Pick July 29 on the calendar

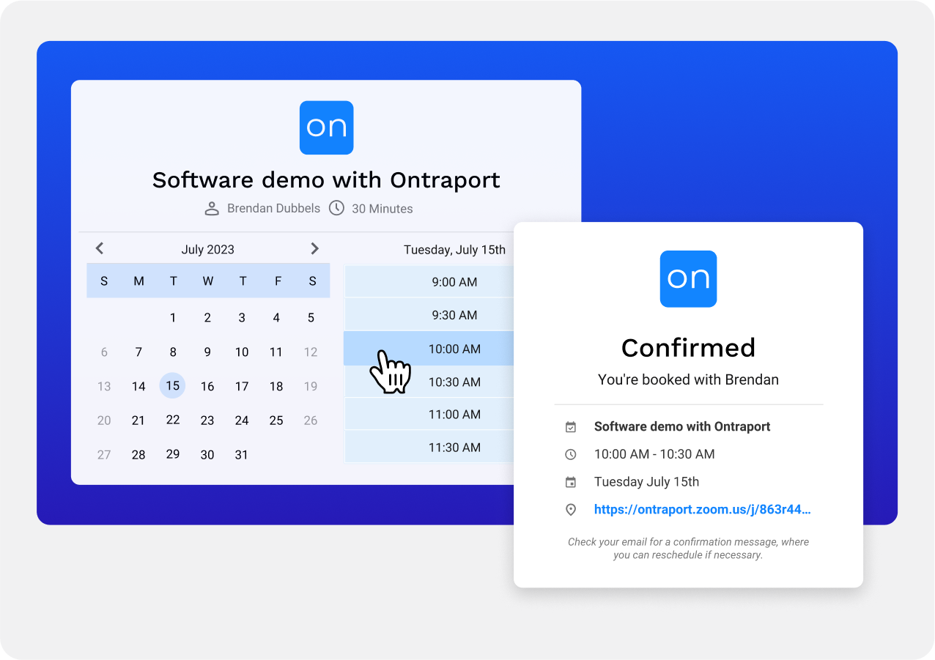pos(173,454)
